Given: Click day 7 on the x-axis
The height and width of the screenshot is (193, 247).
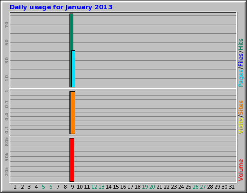Looking at the screenshot, I should tap(58, 187).
